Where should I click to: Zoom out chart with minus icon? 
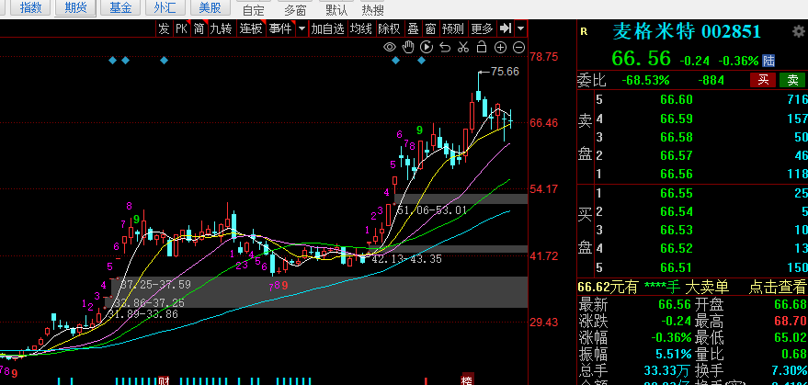[519, 48]
